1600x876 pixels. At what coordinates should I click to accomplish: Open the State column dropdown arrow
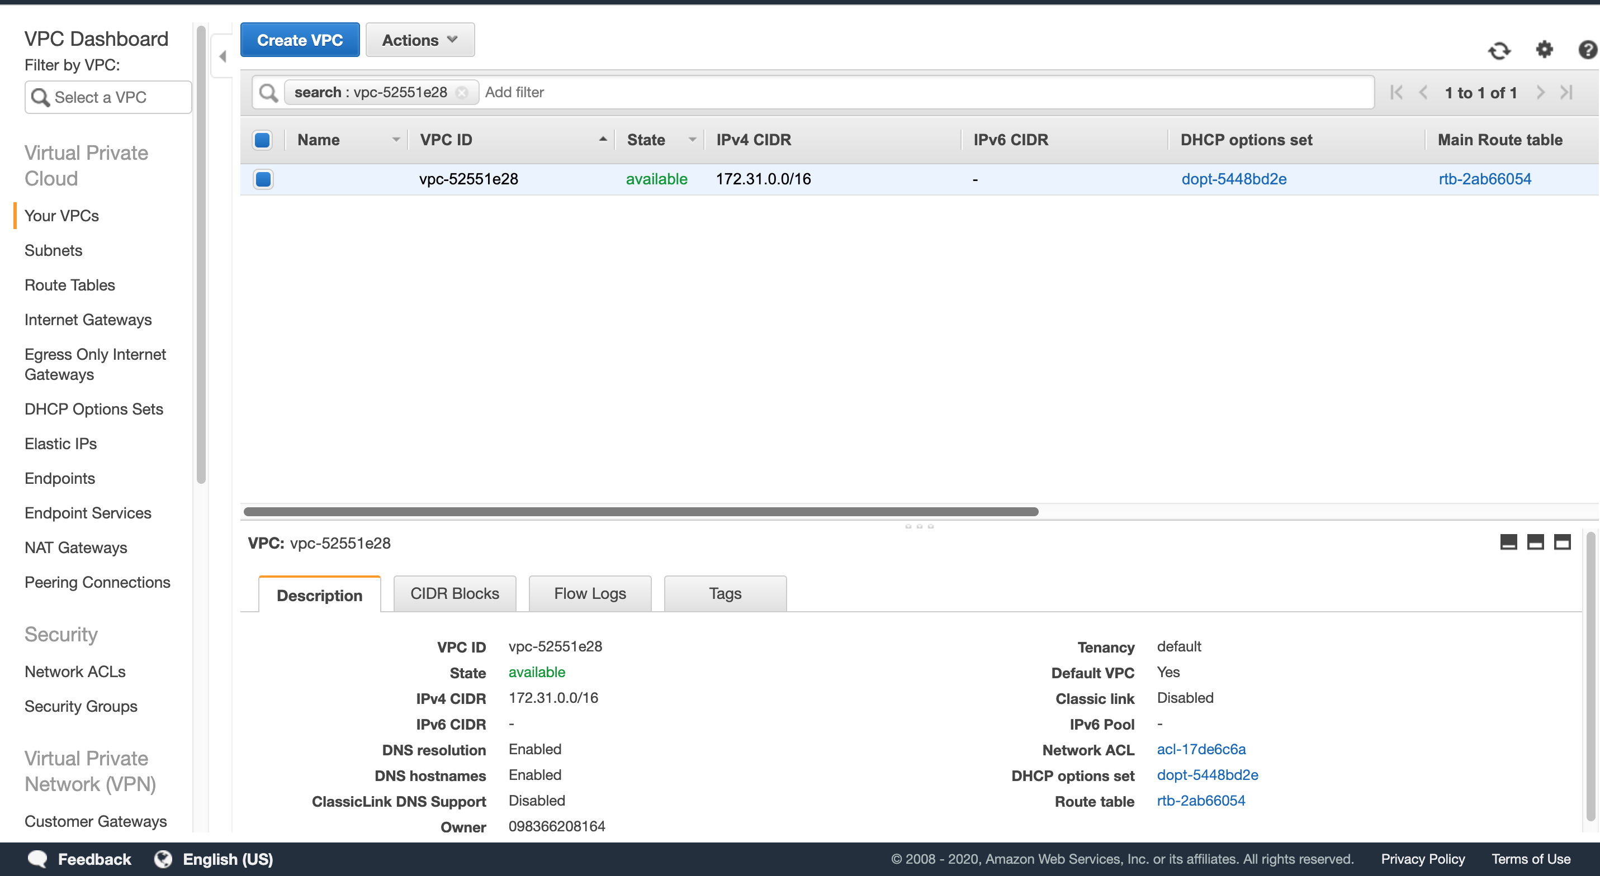tap(692, 140)
